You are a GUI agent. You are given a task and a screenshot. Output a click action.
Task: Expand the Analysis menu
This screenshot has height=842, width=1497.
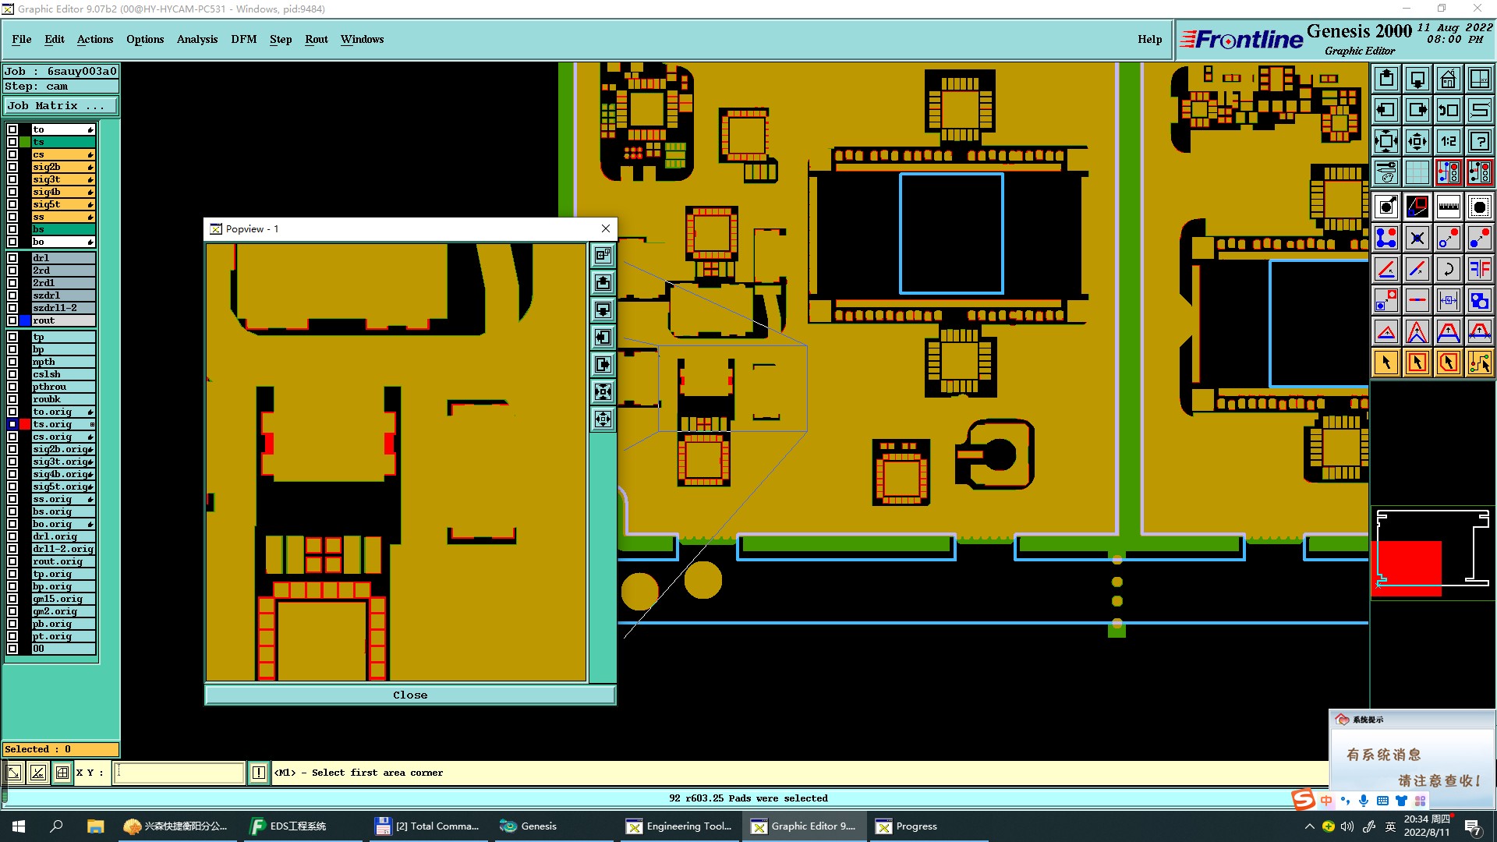196,39
